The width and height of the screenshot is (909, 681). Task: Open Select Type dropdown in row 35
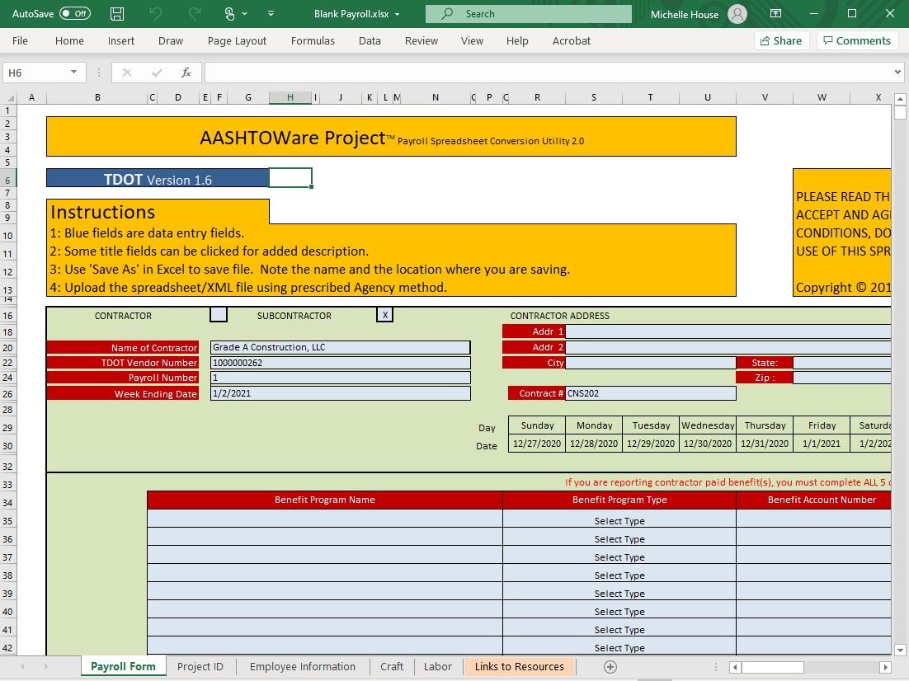[619, 520]
